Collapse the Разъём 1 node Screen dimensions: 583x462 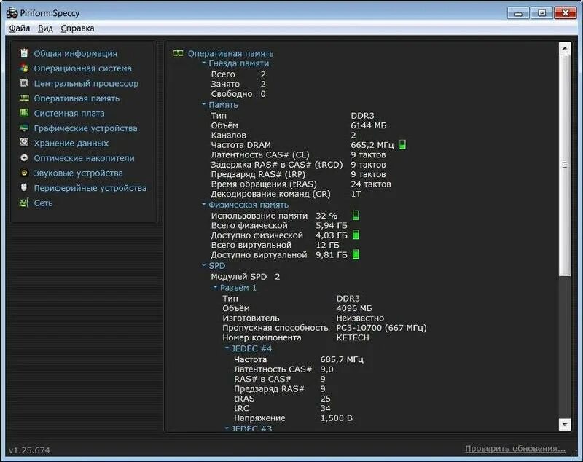(215, 287)
